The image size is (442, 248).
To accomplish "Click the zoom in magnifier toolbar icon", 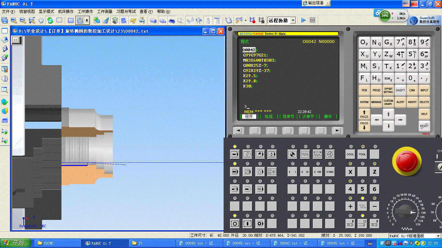I will [14, 20].
